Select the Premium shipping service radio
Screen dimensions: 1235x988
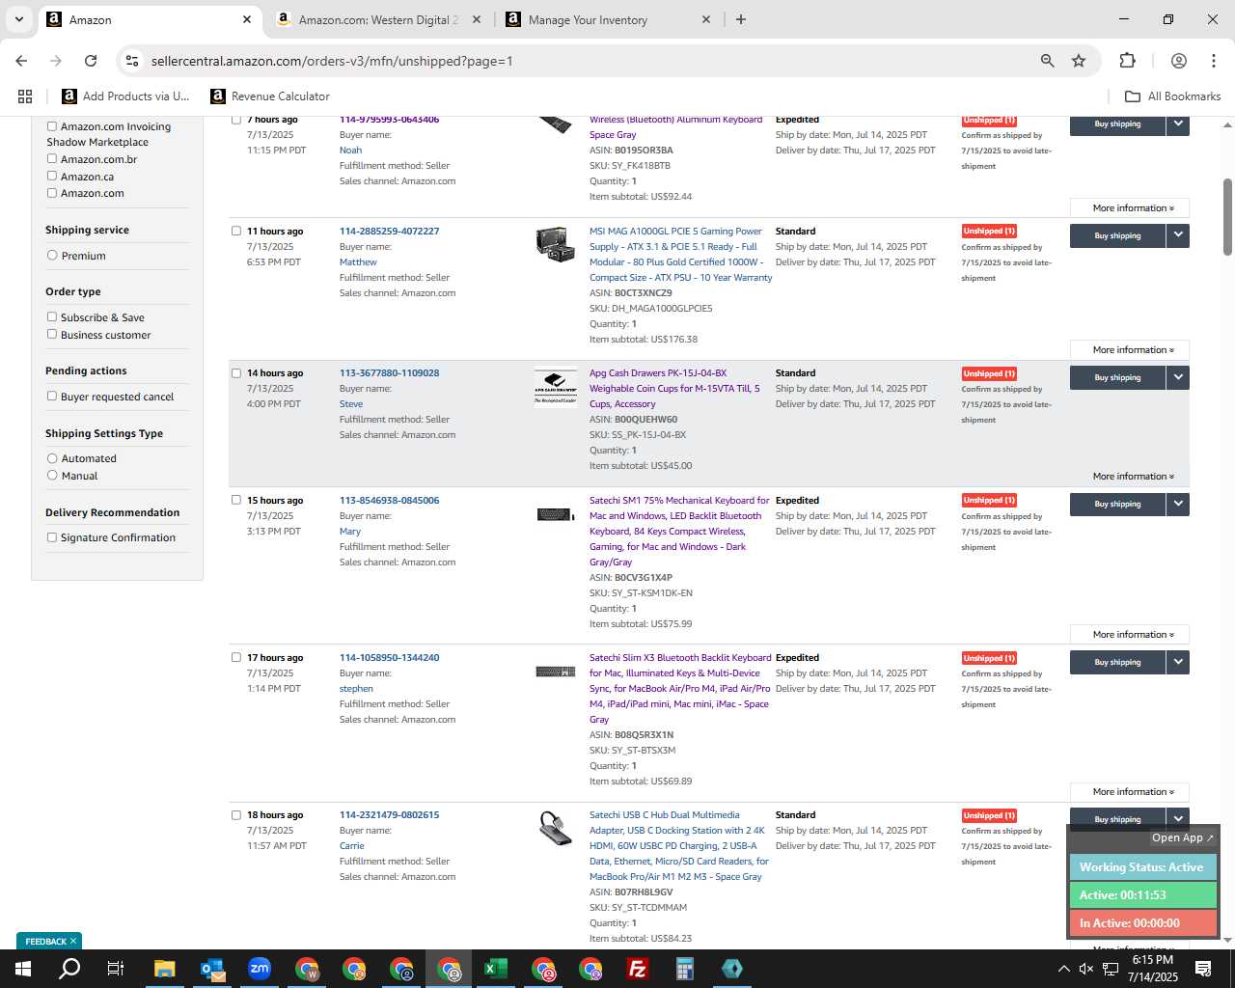pos(52,256)
